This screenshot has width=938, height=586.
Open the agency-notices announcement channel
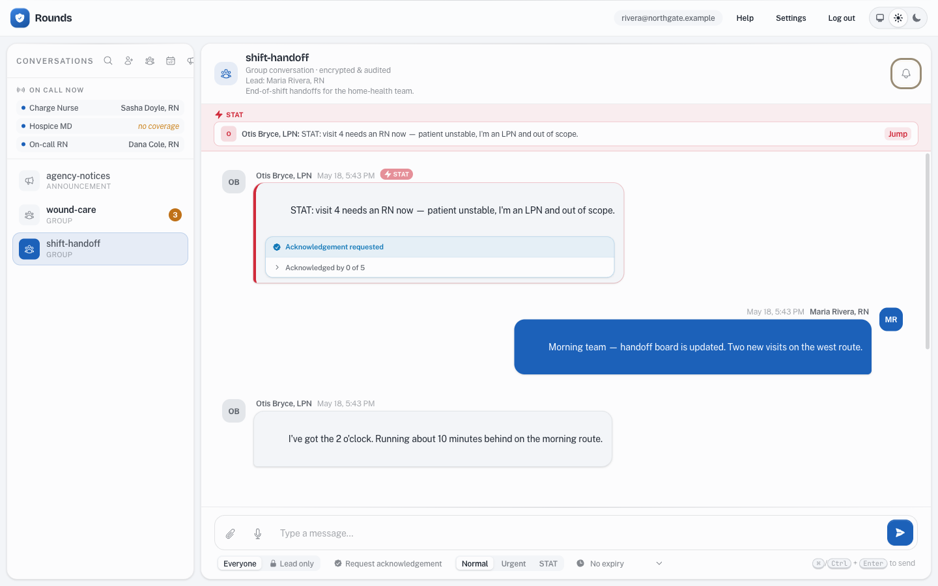click(x=100, y=181)
